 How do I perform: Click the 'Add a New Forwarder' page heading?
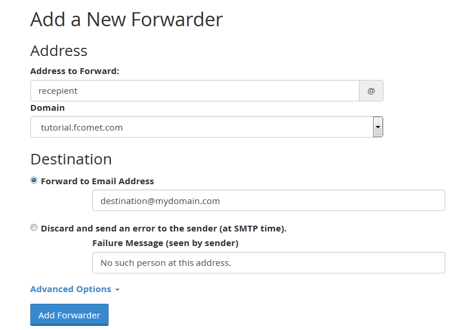pos(127,19)
